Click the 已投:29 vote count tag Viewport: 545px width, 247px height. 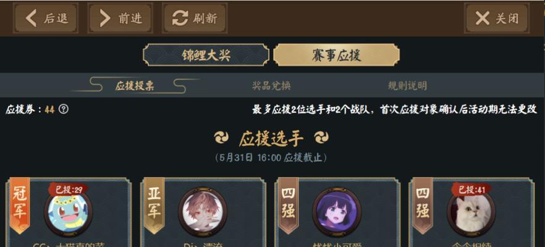[68, 190]
